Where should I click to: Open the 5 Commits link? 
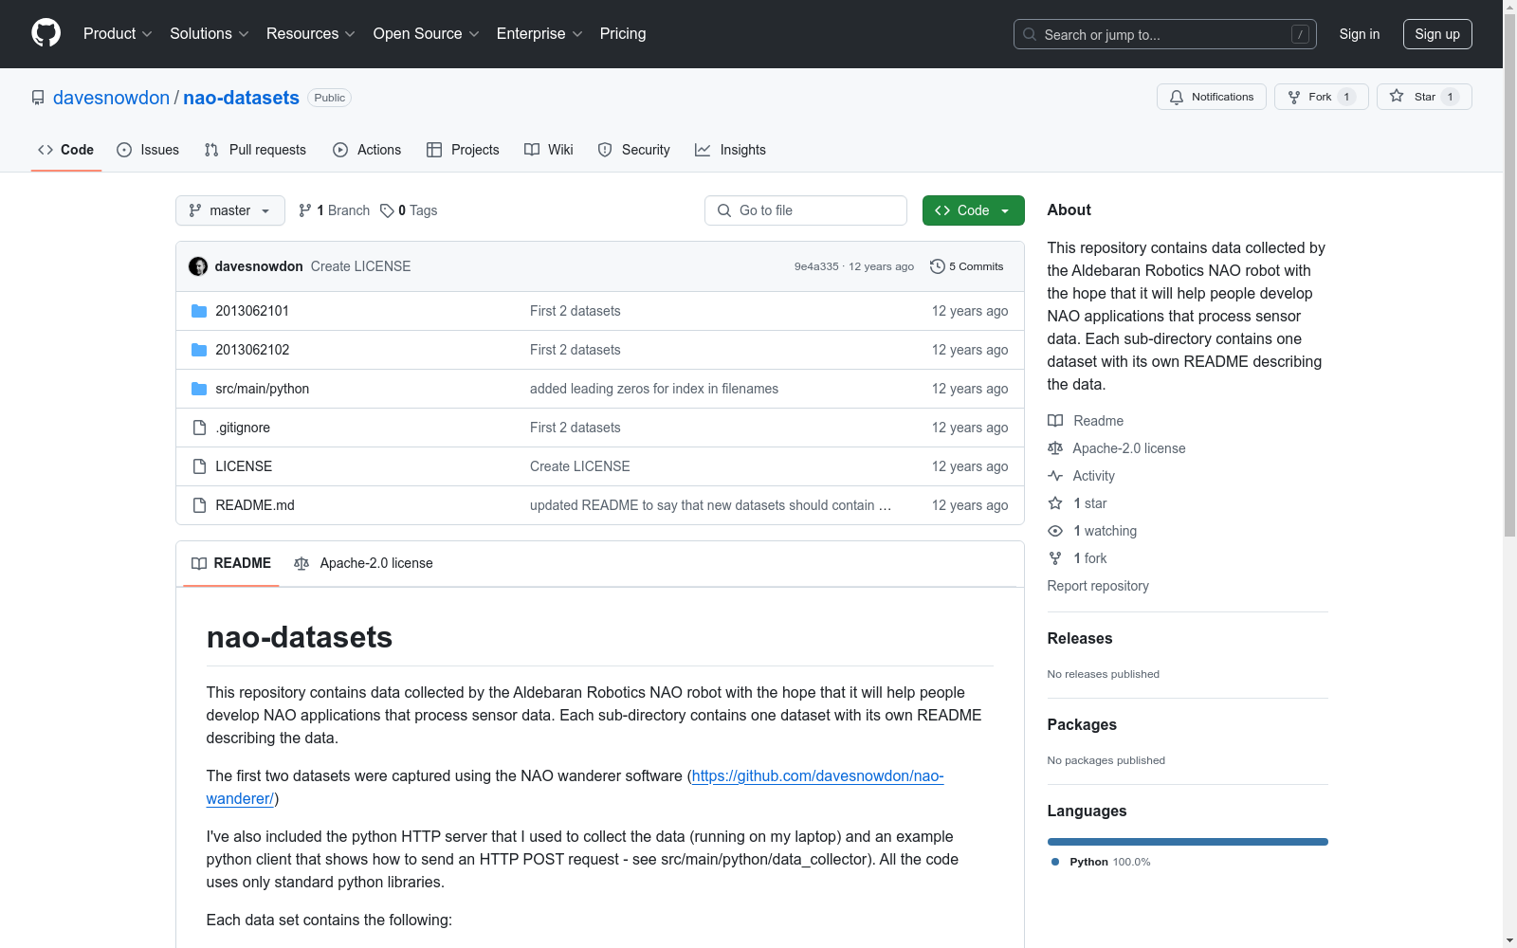(x=967, y=266)
